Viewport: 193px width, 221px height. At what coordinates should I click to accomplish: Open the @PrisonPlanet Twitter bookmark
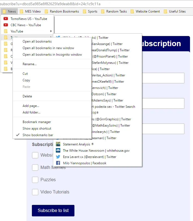click(x=116, y=56)
